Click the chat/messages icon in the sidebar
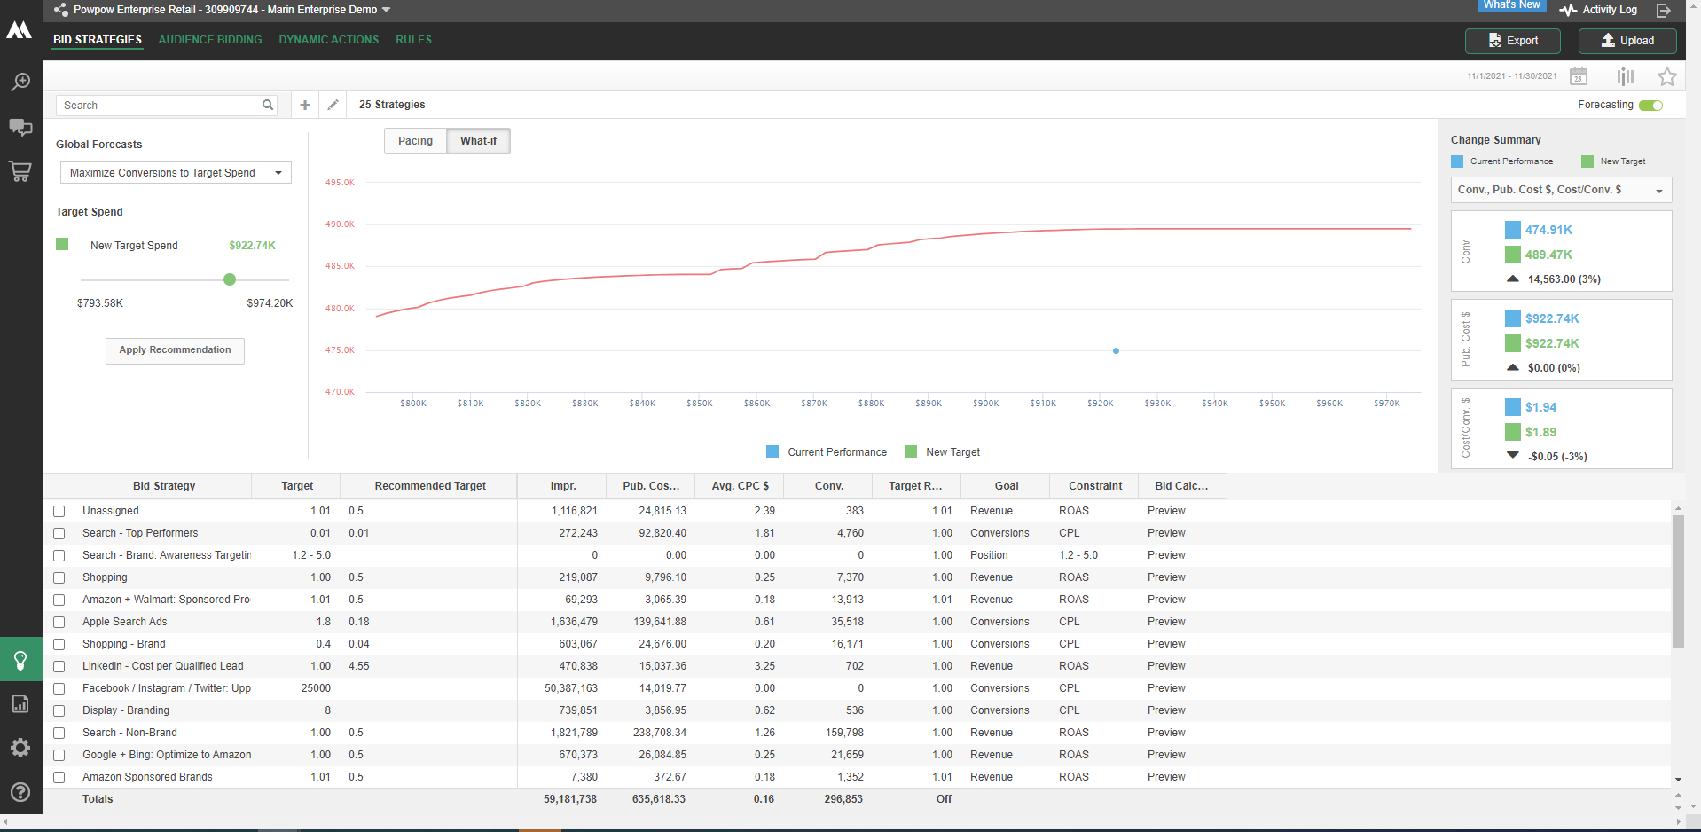The image size is (1701, 832). point(20,127)
